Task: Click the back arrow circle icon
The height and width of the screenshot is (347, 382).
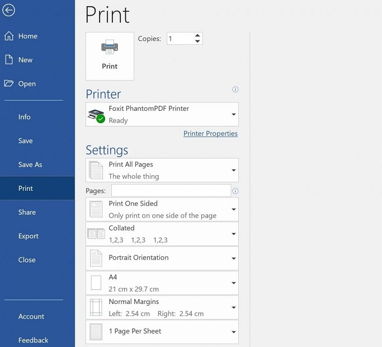Action: (9, 10)
